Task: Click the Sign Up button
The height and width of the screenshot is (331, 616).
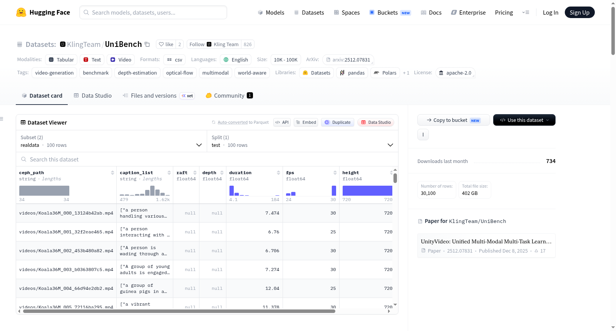Action: [579, 12]
